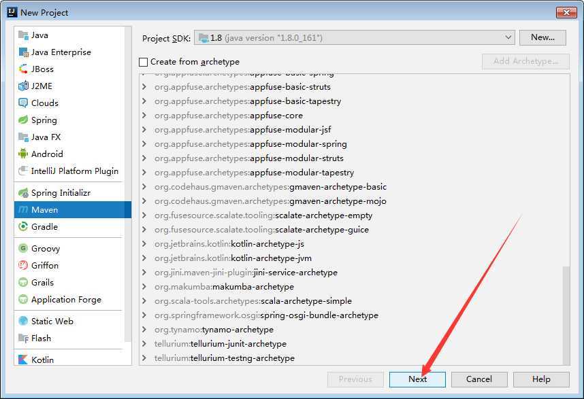Viewport: 584px width, 399px height.
Task: Select kotlin-archetype-js row
Action: click(x=351, y=244)
